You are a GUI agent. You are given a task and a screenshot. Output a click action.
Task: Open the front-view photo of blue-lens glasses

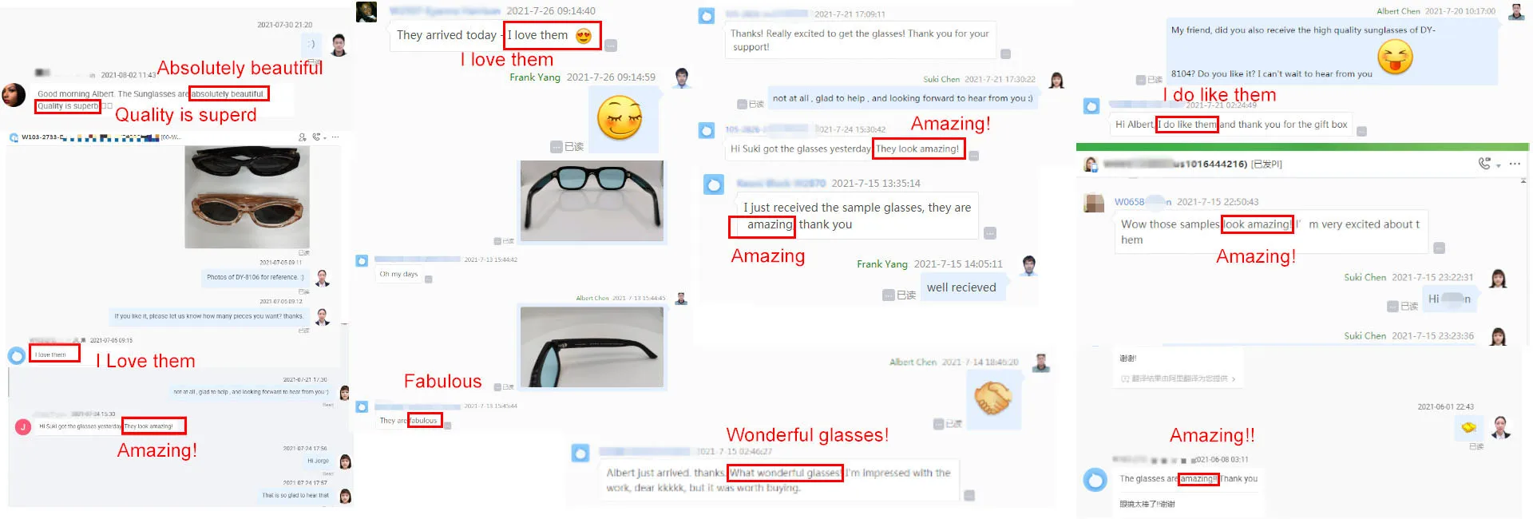(x=592, y=200)
